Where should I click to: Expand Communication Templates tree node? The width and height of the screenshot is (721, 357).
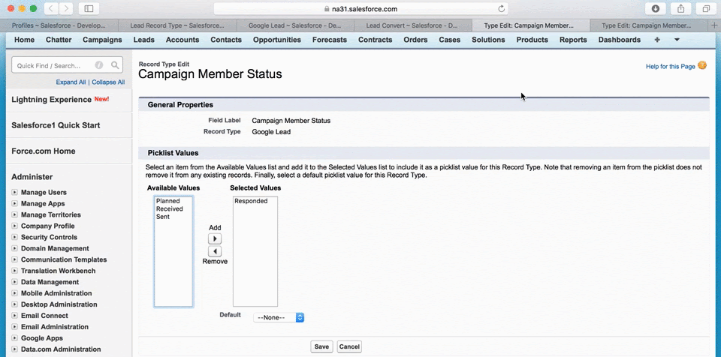coord(15,259)
